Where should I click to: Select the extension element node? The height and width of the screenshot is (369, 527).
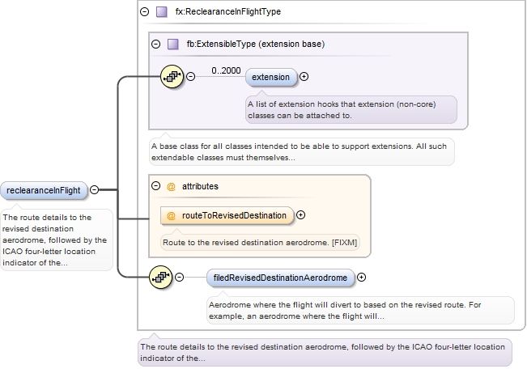coord(271,77)
